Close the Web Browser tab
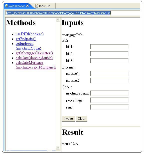Screen dimensions: 146x155 coord(27,6)
